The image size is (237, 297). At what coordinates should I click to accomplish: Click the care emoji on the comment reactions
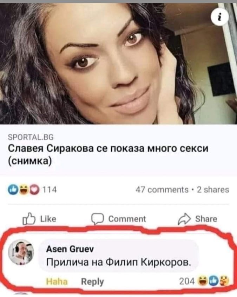click(224, 281)
